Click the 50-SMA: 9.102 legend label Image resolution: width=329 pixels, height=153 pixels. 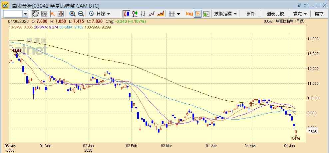[72, 27]
